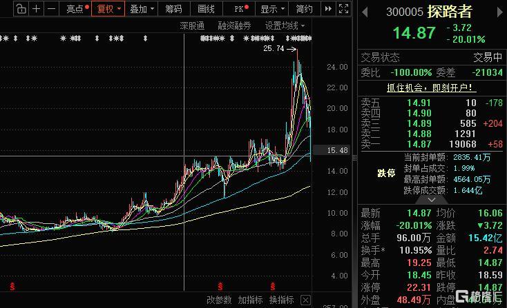Click the 委比 -100.00% value
This screenshot has height=308, width=507.
[x=411, y=72]
